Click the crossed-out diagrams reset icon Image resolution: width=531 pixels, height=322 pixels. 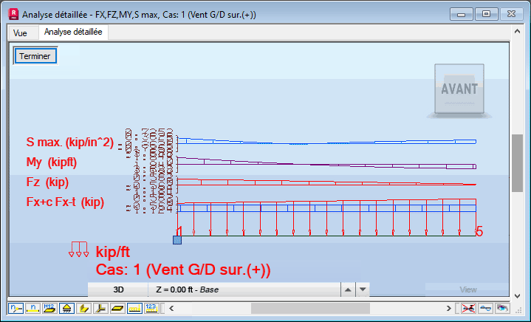tap(469, 309)
